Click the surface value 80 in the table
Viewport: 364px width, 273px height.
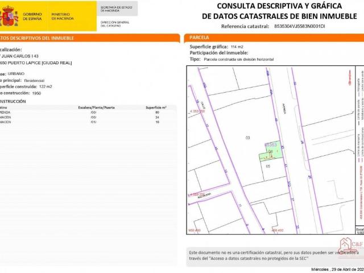pyautogui.click(x=157, y=113)
